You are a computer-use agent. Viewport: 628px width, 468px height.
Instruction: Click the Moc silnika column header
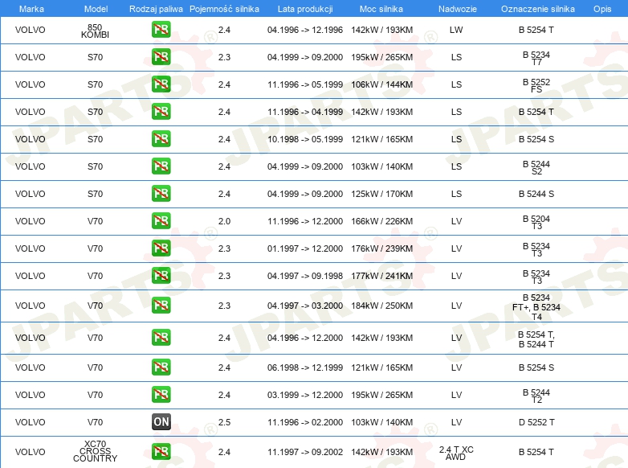coord(381,9)
